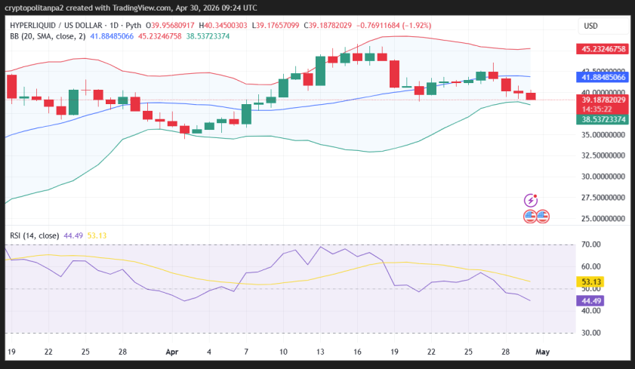
Task: Click the 45.23246758 upper band price label
Action: point(603,49)
